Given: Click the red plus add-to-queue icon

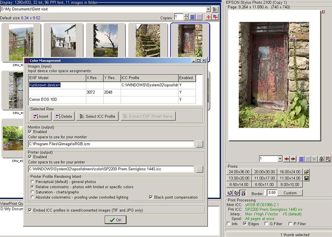Looking at the screenshot, I should click(x=209, y=17).
